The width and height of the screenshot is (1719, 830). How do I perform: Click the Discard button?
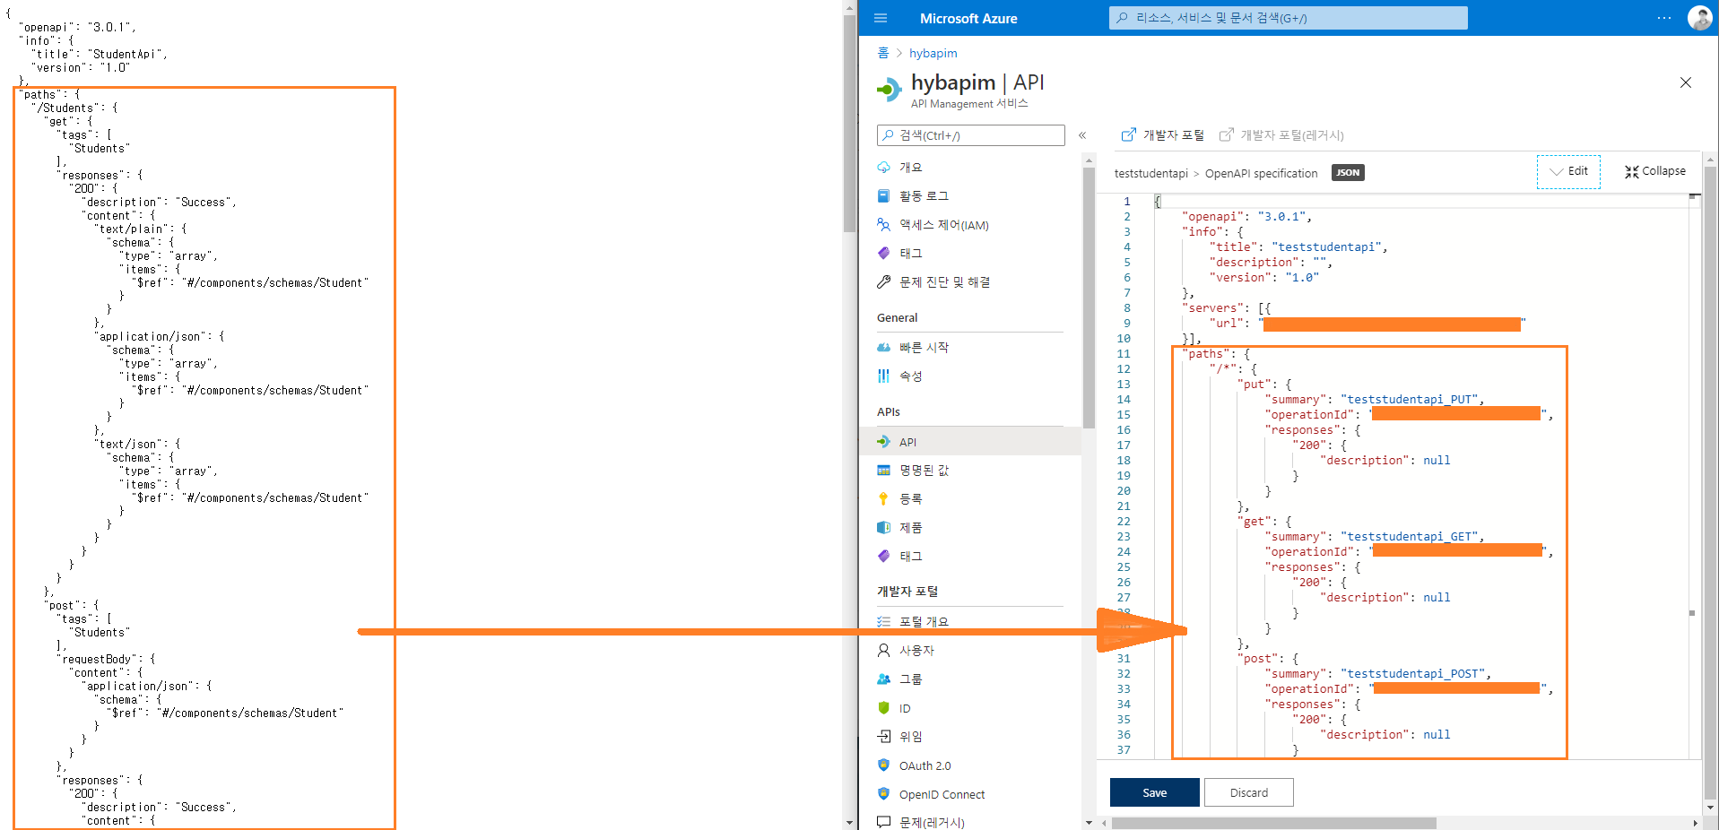1248,792
